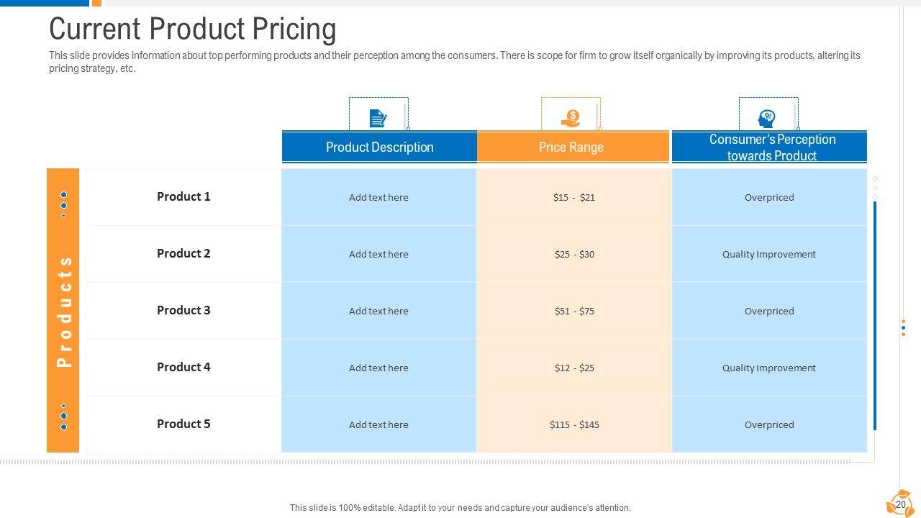Click the Product 3 row label
Image resolution: width=921 pixels, height=518 pixels.
click(x=183, y=310)
